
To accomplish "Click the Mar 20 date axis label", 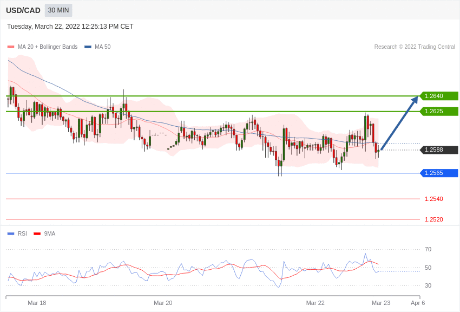I will [x=163, y=303].
